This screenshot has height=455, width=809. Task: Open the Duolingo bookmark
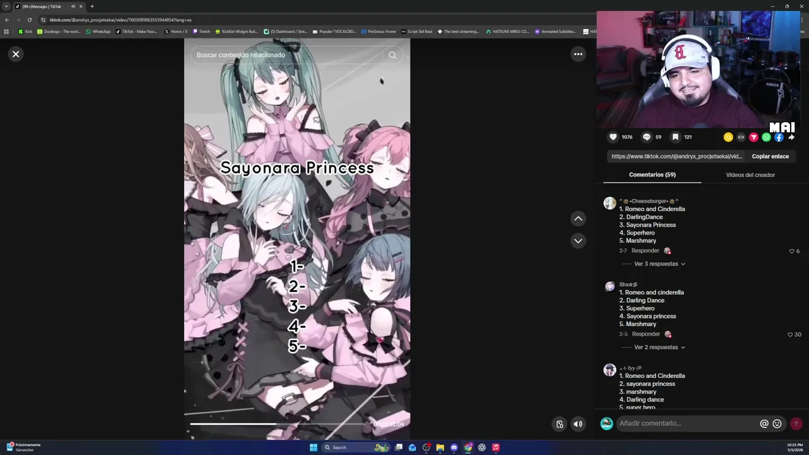[59, 32]
